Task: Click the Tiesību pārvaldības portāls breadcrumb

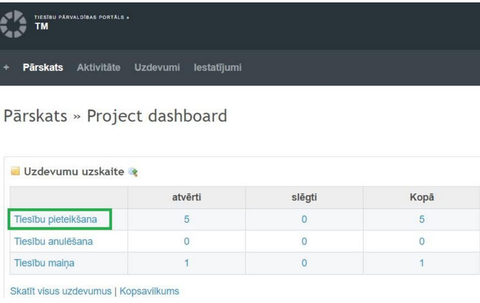Action: [x=79, y=17]
